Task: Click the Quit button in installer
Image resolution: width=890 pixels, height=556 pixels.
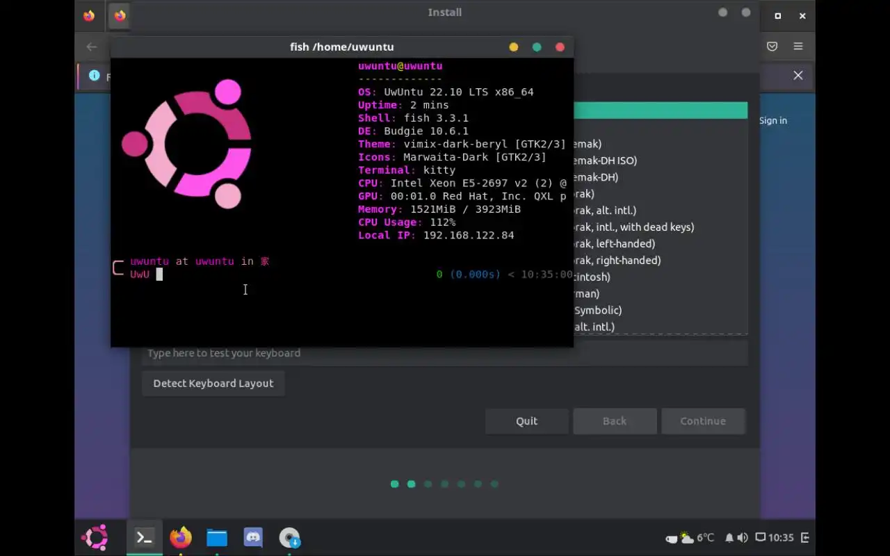Action: [527, 421]
